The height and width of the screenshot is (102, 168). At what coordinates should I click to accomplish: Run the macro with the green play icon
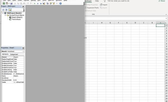point(35,4)
